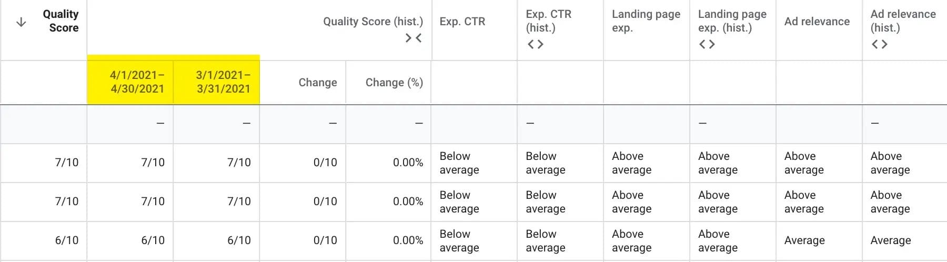Expand the Ad relevance (hist.) column
947x262 pixels.
pyautogui.click(x=879, y=45)
